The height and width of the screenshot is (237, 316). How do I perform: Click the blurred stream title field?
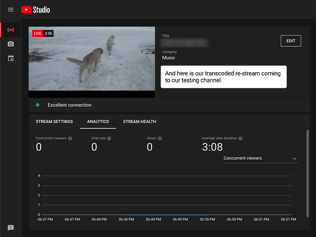tap(184, 43)
